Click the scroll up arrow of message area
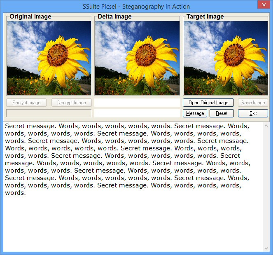 tap(266, 126)
